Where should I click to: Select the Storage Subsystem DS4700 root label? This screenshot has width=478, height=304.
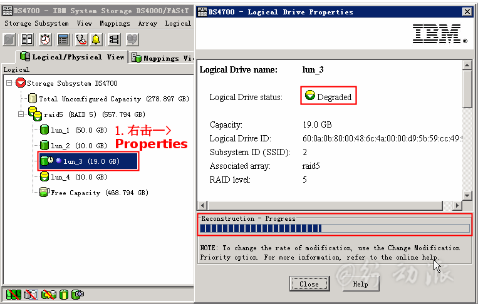point(72,83)
